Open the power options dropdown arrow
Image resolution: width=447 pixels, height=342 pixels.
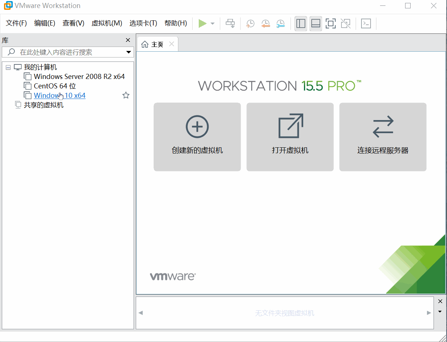pos(213,24)
